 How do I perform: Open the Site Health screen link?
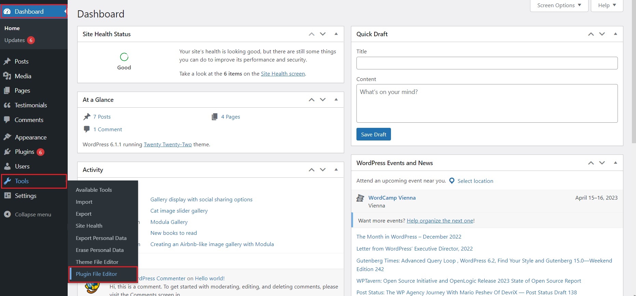coord(283,74)
